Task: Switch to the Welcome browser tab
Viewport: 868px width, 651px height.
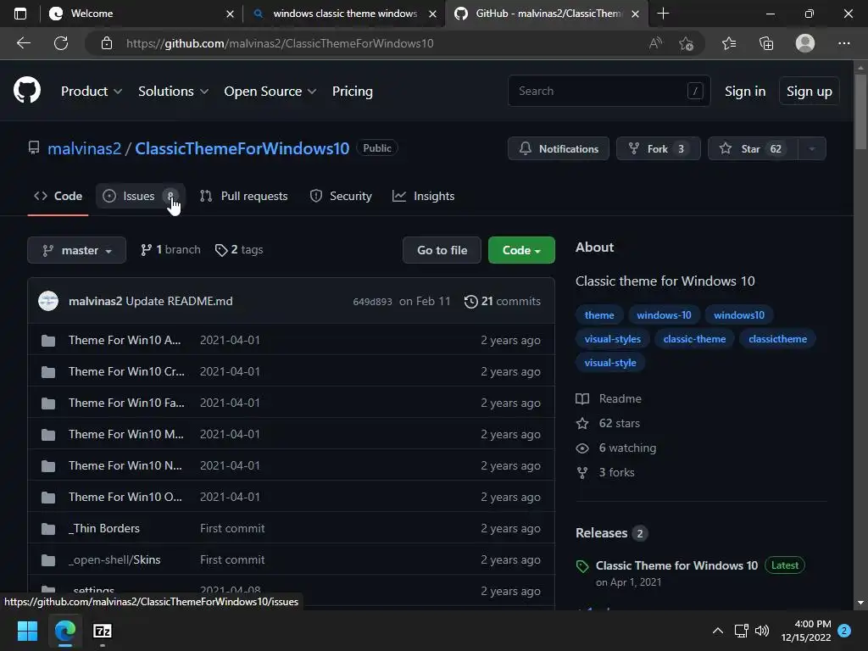Action: (x=142, y=14)
